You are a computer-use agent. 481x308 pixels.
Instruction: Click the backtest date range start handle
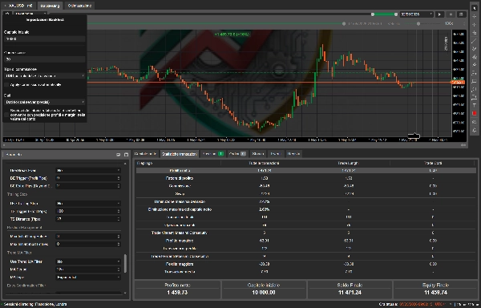(x=373, y=14)
